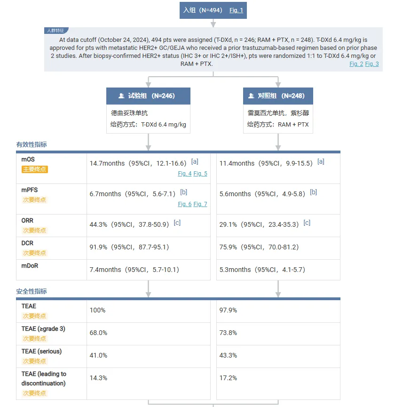The width and height of the screenshot is (395, 407).
Task: Click footnote [b] next to 5.6months
Action: point(313,192)
